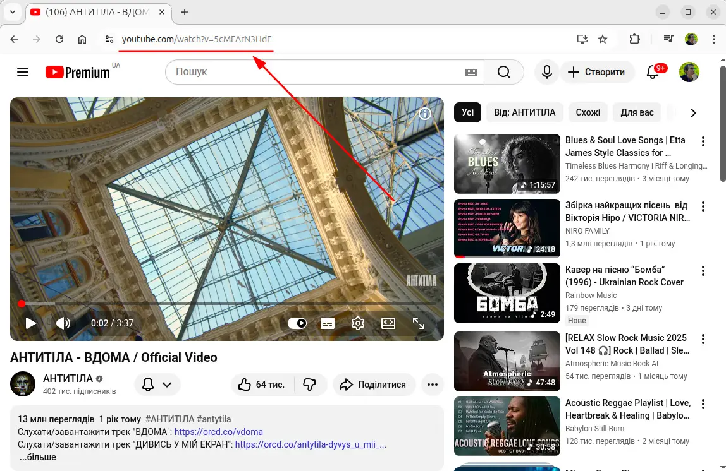This screenshot has height=471, width=726.
Task: Expand description via більше link
Action: (38, 456)
